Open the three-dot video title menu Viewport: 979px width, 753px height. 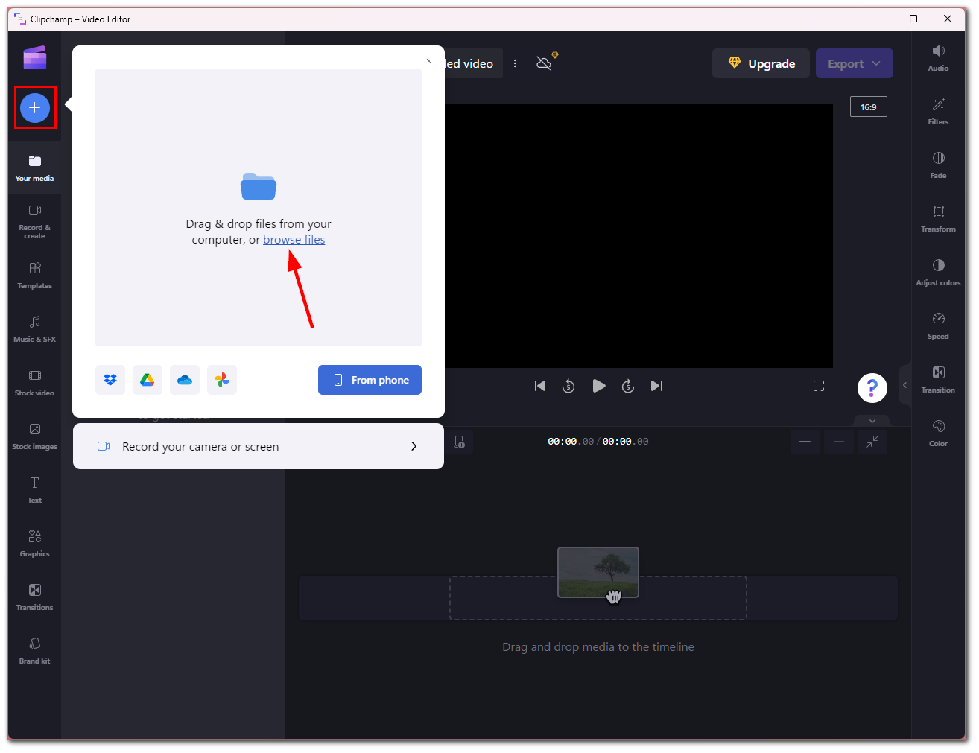pos(515,63)
